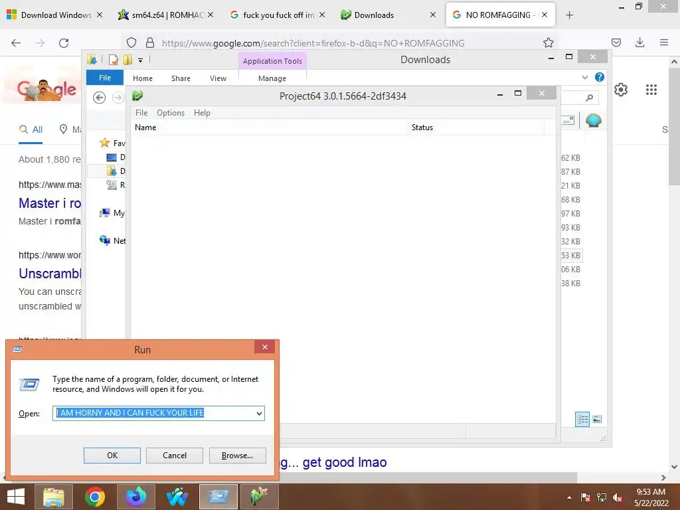
Task: Open Google settings gear icon
Action: [x=621, y=90]
